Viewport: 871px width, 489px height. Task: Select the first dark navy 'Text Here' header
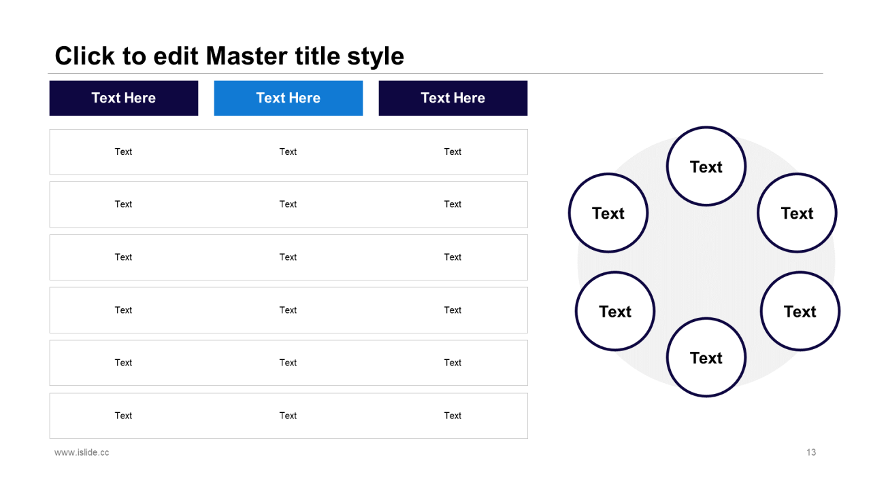124,98
